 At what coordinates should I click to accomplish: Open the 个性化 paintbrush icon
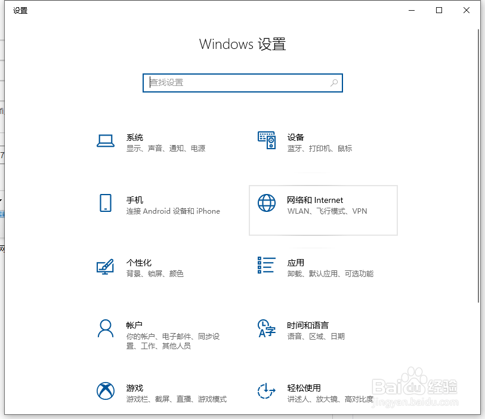[106, 266]
